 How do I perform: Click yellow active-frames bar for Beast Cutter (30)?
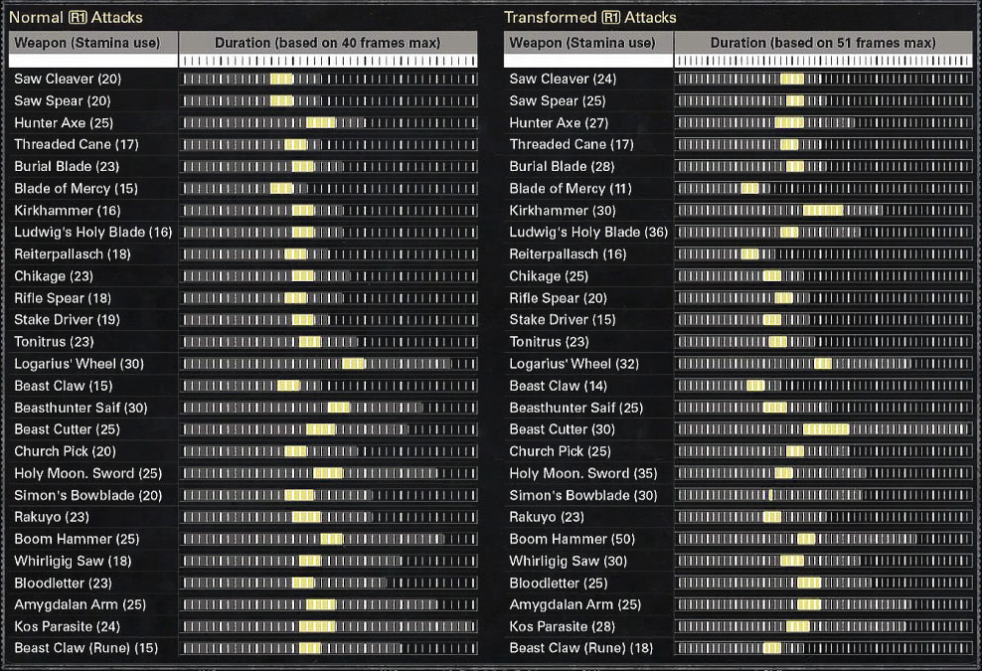pos(826,429)
